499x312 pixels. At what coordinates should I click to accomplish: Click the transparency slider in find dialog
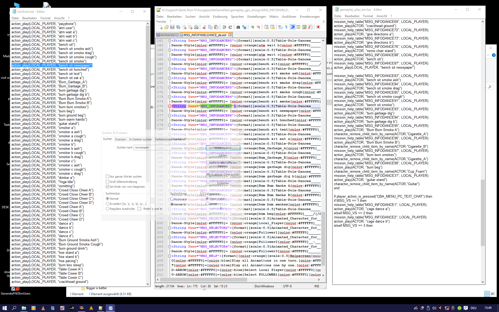pos(221,208)
